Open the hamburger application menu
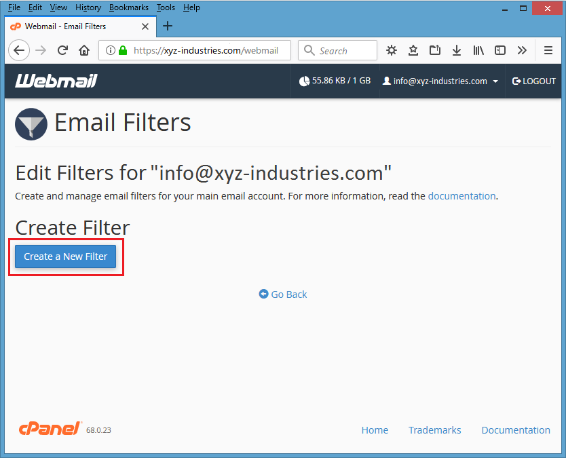 tap(548, 50)
